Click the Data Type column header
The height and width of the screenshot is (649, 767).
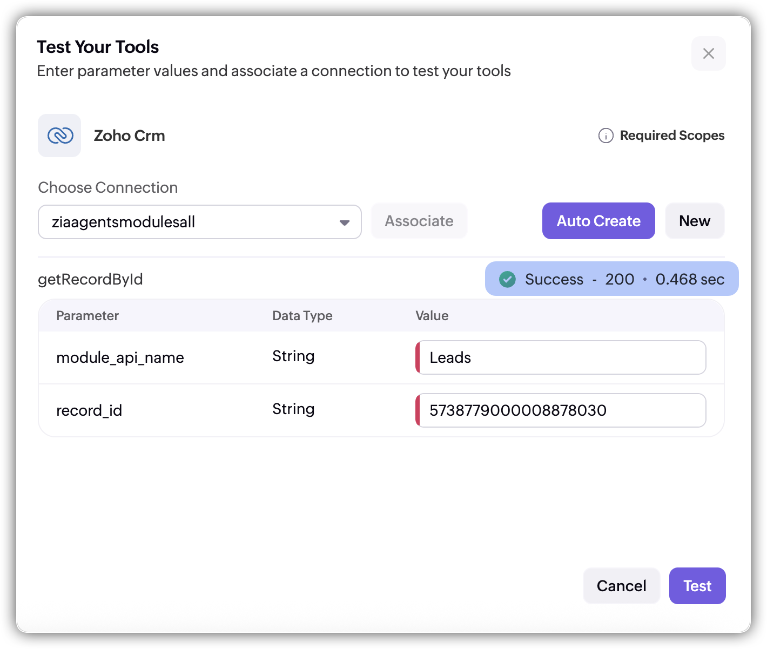point(302,316)
